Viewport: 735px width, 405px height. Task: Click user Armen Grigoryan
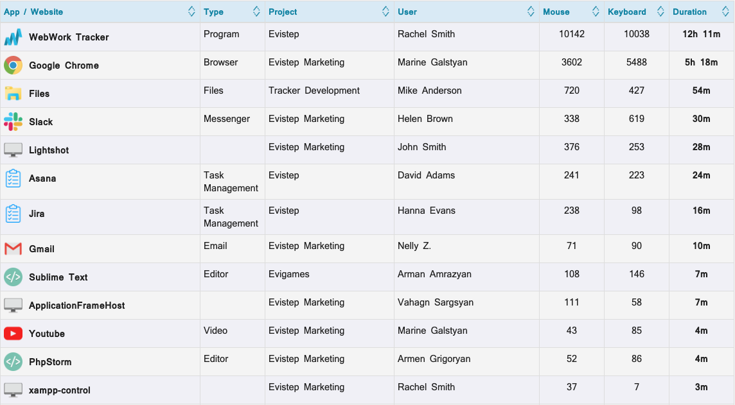434,359
